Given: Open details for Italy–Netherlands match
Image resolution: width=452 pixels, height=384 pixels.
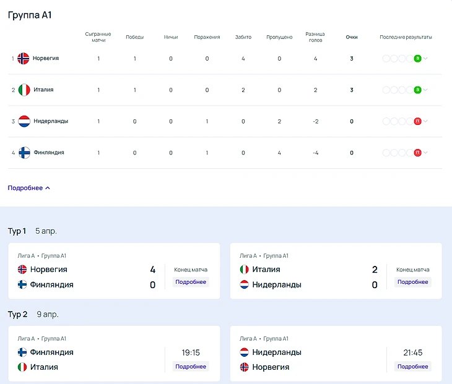Looking at the screenshot, I should point(412,282).
